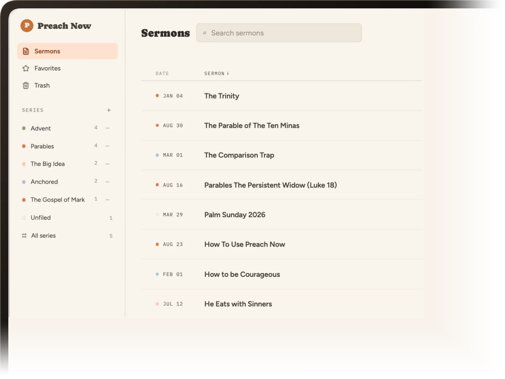This screenshot has height=379, width=505.
Task: Select The Big Idea series
Action: point(47,164)
